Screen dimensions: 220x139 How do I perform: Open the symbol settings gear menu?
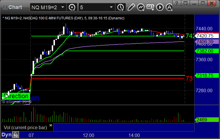point(72,7)
